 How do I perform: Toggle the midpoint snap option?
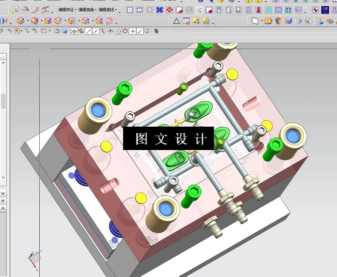[96, 31]
